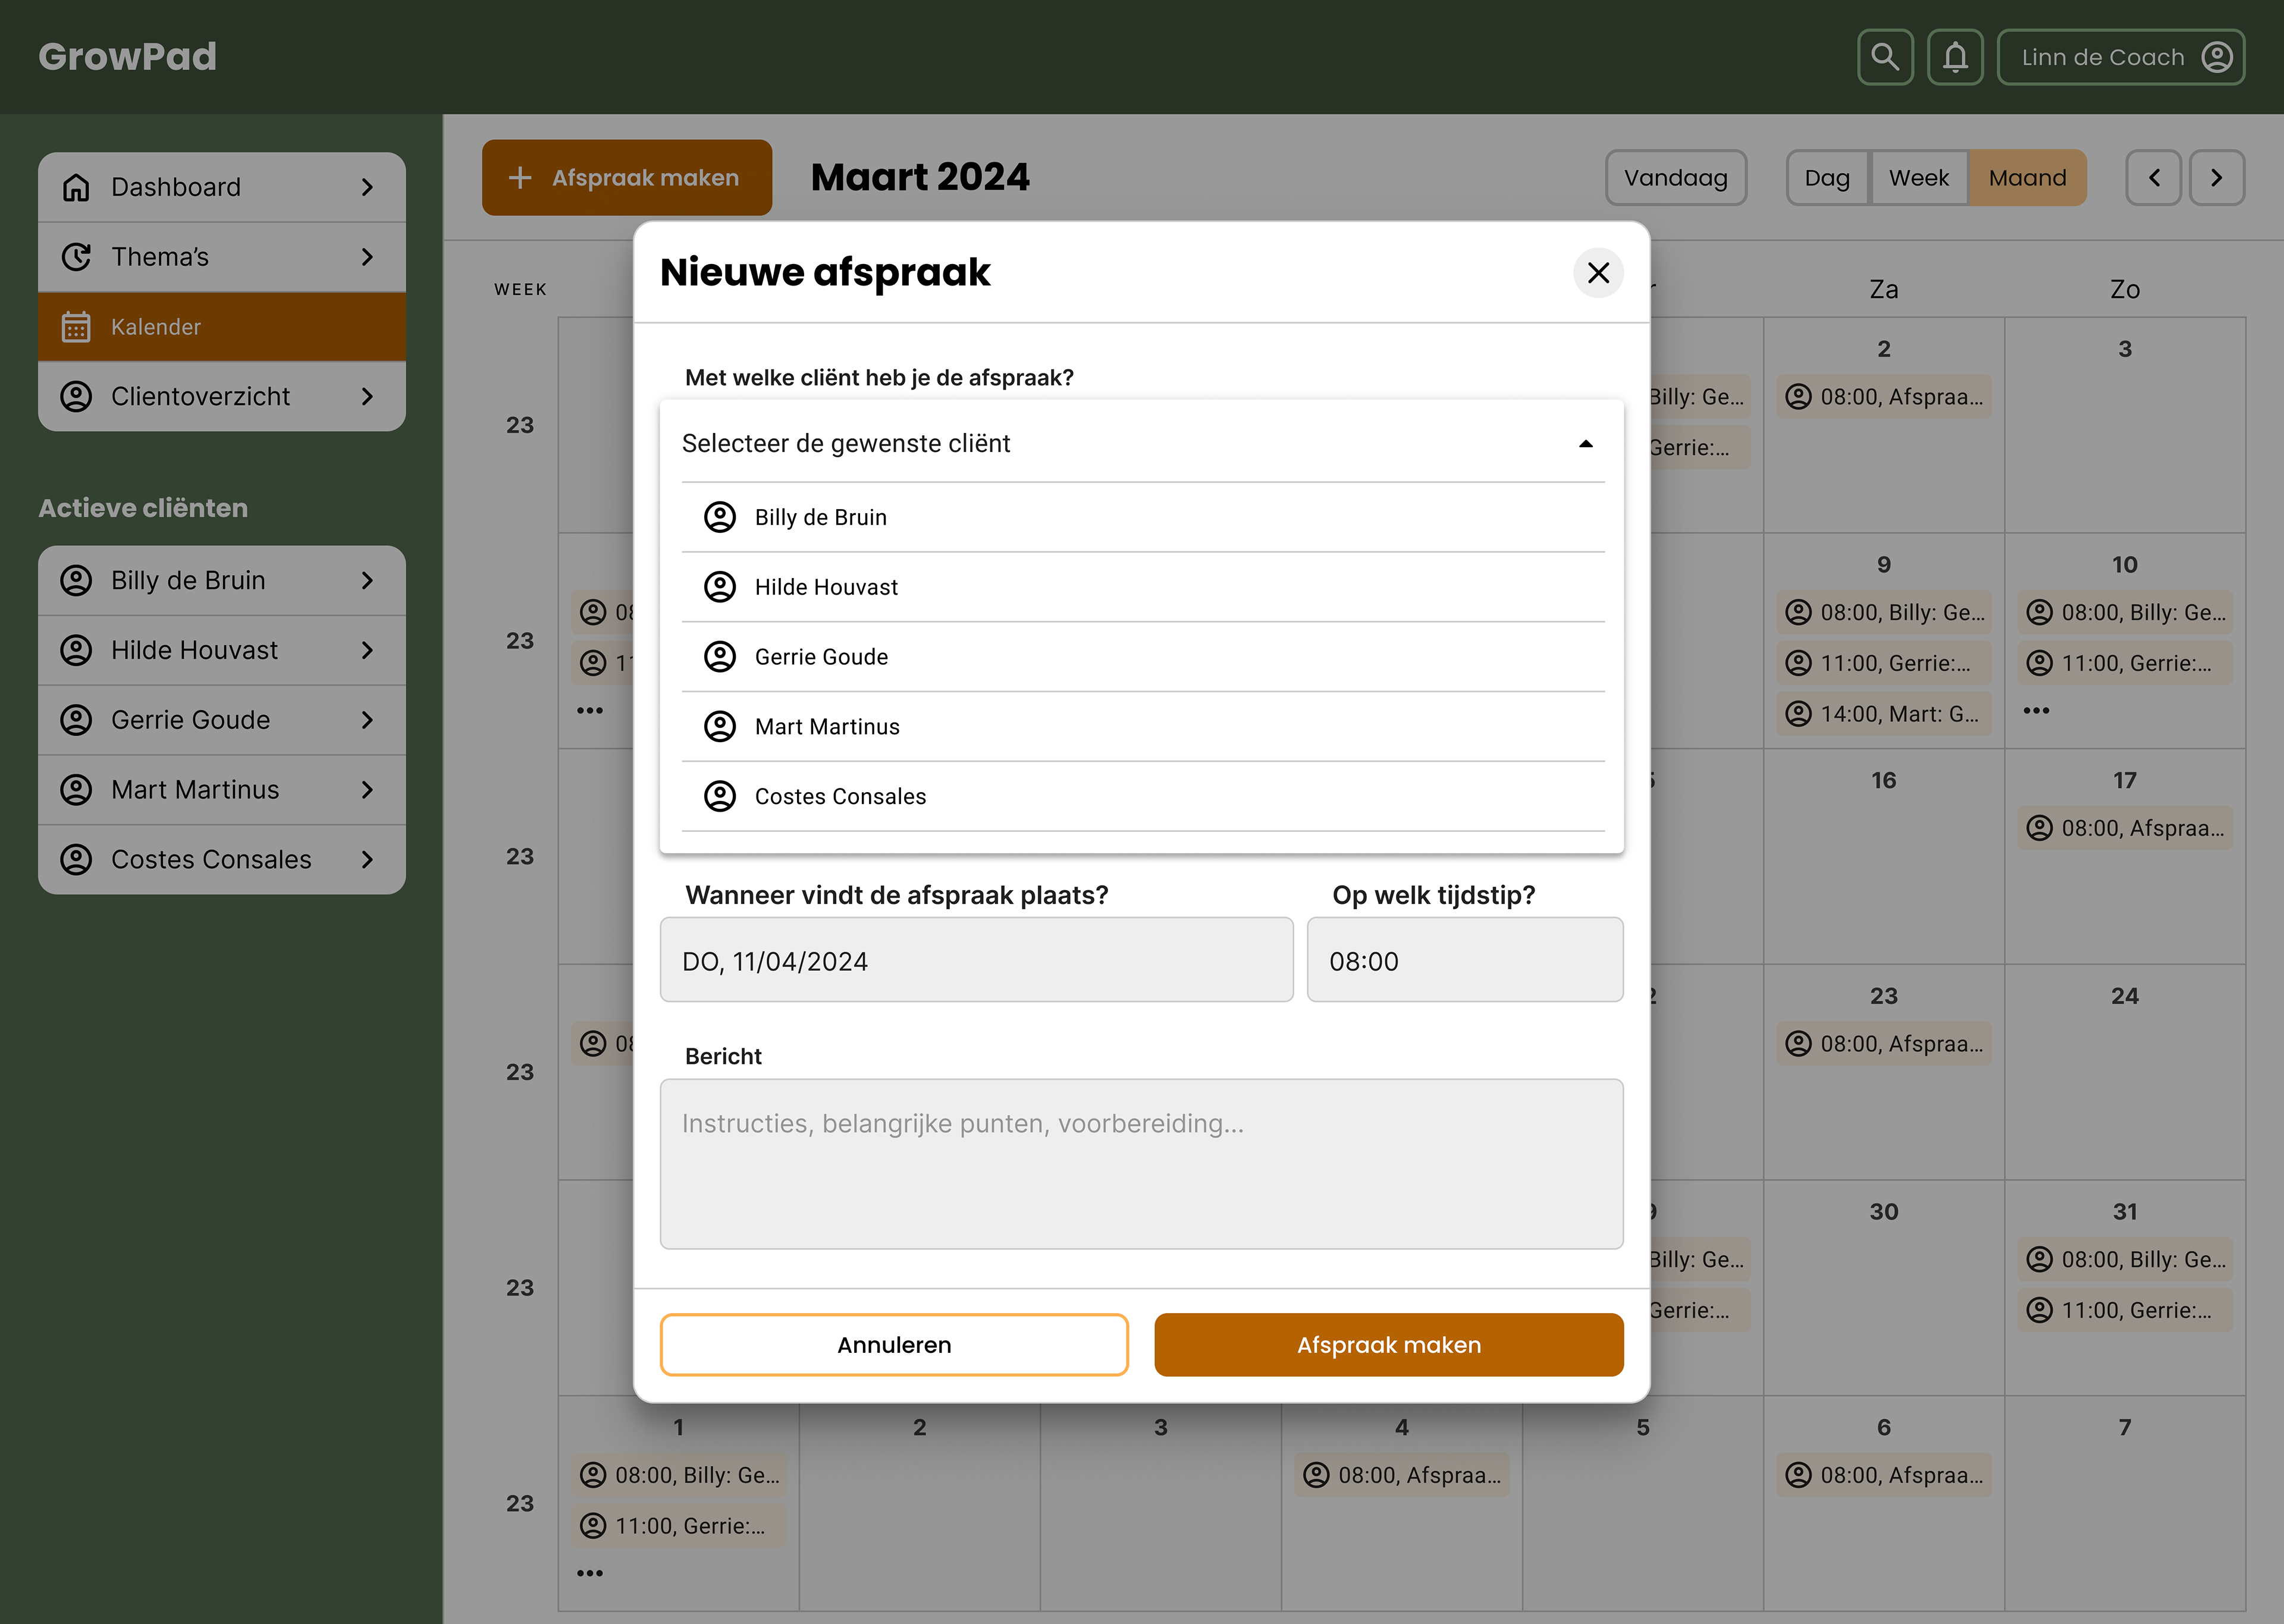Click the date field DO, 11/04/2024
Image resolution: width=2284 pixels, height=1624 pixels.
click(976, 960)
